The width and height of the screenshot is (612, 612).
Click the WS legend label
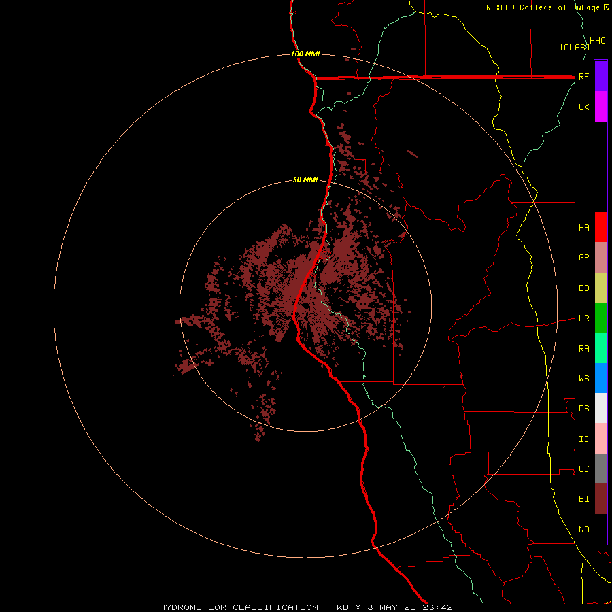tap(583, 378)
